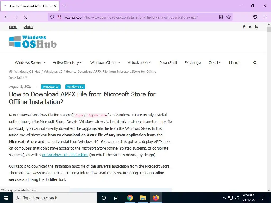This screenshot has width=271, height=203.
Task: Click the Windows 11 category tag
Action: click(75, 87)
